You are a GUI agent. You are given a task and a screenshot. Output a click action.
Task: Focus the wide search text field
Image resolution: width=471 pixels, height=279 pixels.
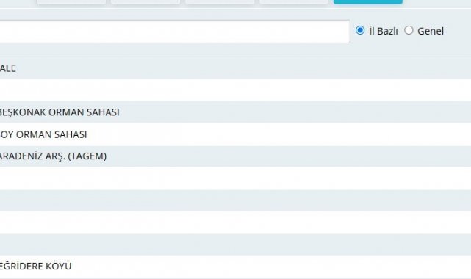click(175, 32)
